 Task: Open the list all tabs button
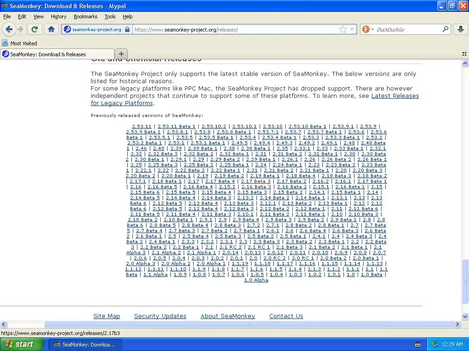click(x=464, y=54)
